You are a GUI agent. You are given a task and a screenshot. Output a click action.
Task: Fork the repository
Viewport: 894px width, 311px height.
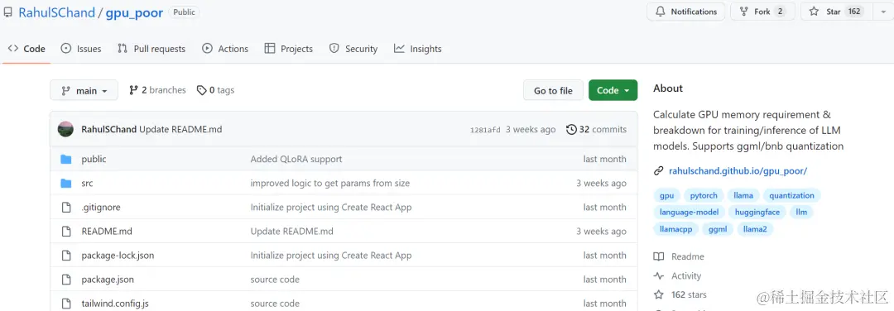coord(762,12)
